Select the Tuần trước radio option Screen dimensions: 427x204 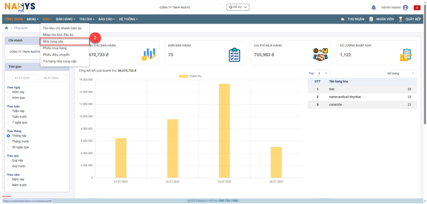[x=8, y=117]
